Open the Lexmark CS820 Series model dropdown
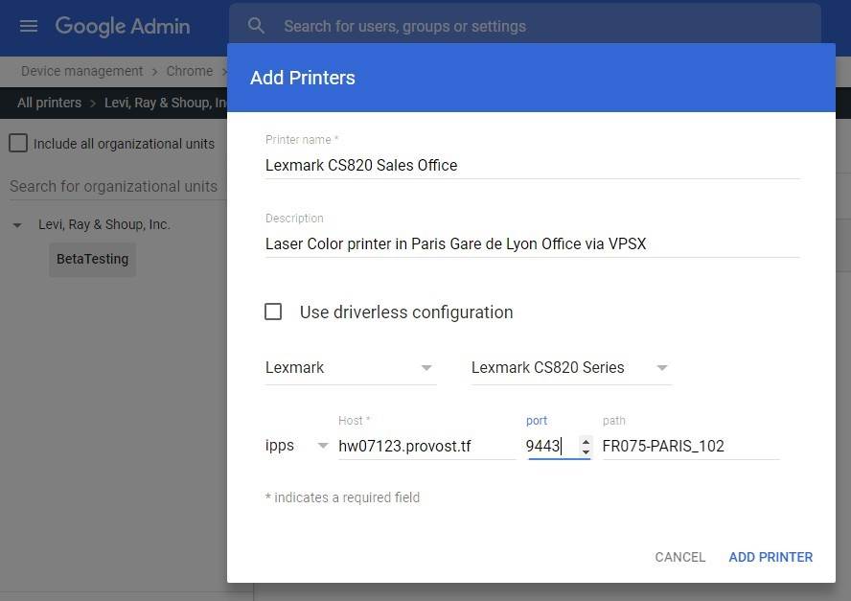This screenshot has width=851, height=601. (571, 367)
